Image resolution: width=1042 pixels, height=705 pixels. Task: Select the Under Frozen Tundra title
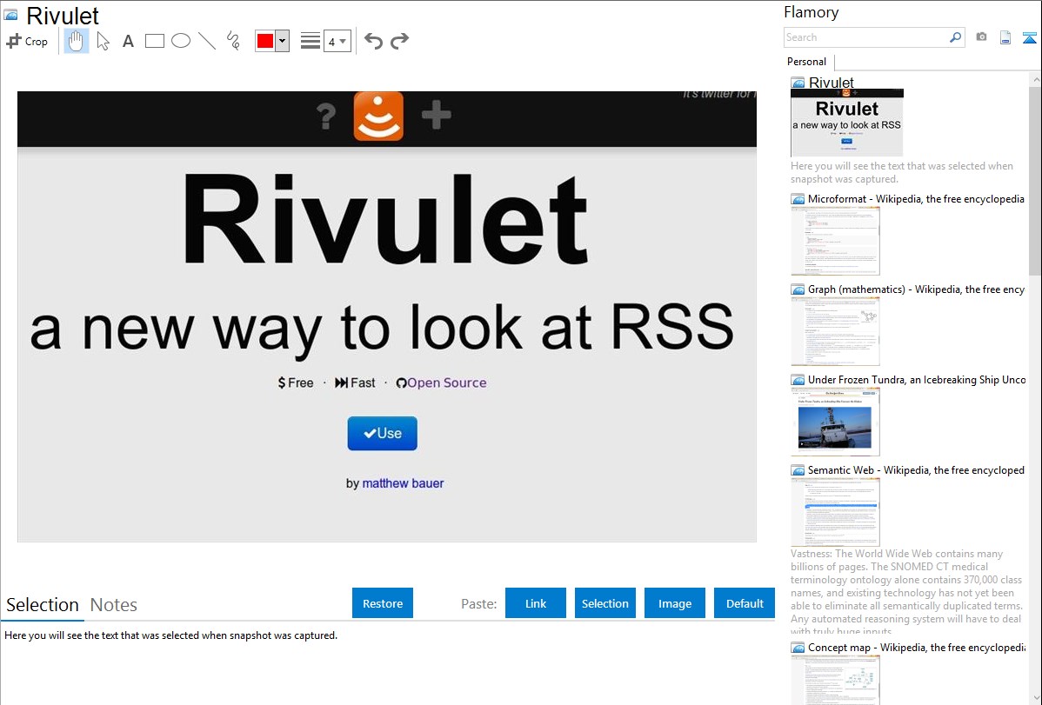[917, 379]
